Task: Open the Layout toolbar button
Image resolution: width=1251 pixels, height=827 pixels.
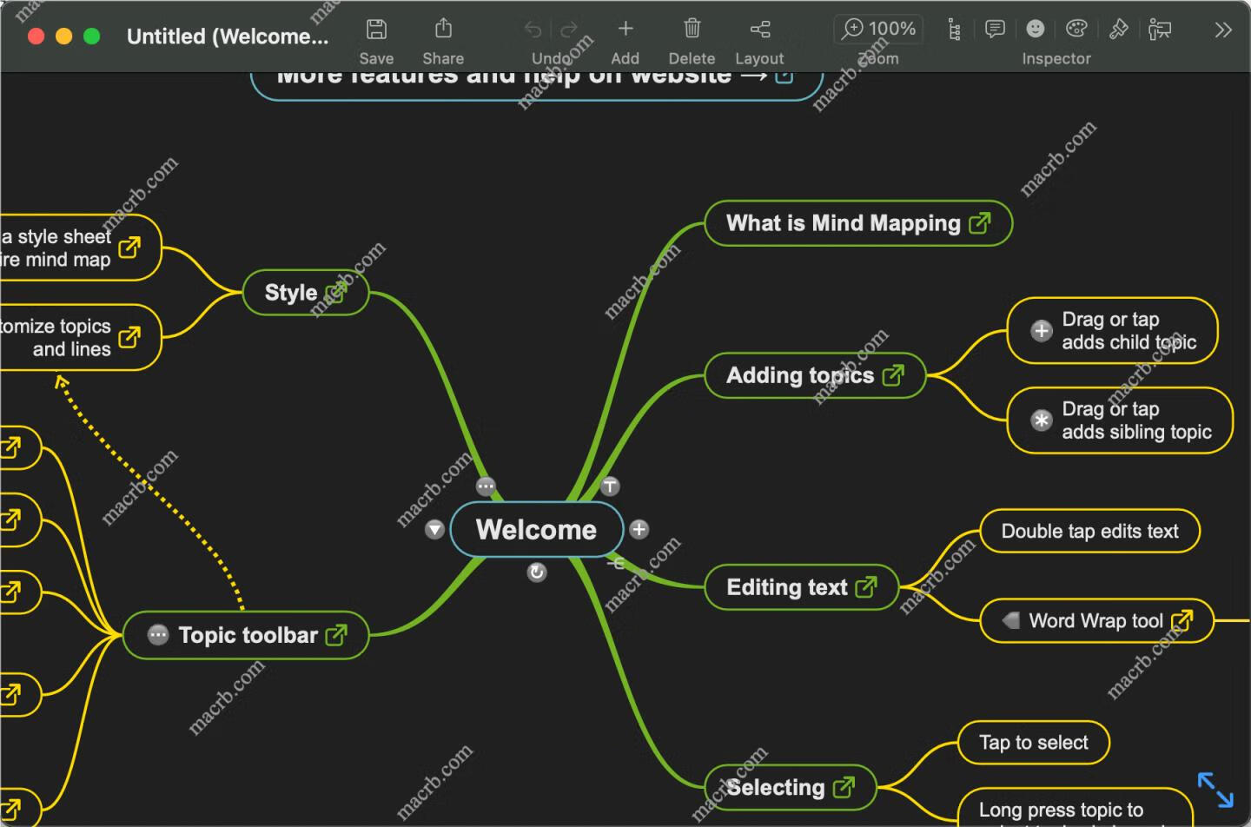Action: coord(760,30)
